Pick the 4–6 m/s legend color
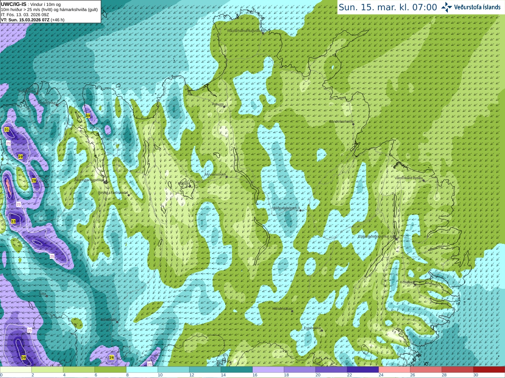Screen dimensions: 505x378 tap(79, 370)
